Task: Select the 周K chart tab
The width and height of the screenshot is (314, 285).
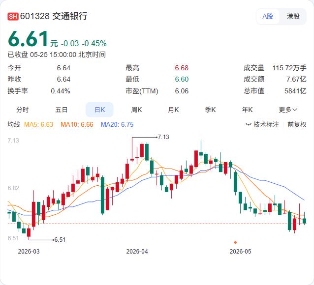Action: [136, 110]
